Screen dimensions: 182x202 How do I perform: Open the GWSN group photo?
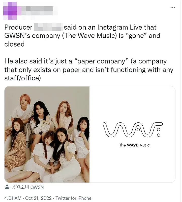click(47, 134)
